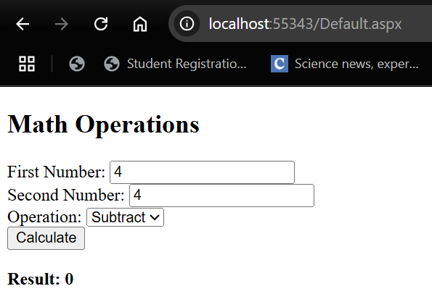Image resolution: width=432 pixels, height=294 pixels.
Task: Open the Science news bookmark text
Action: 356,64
